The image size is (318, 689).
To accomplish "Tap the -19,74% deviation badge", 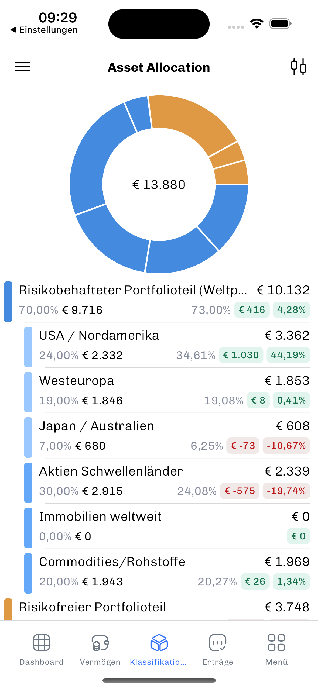I will coord(286,491).
